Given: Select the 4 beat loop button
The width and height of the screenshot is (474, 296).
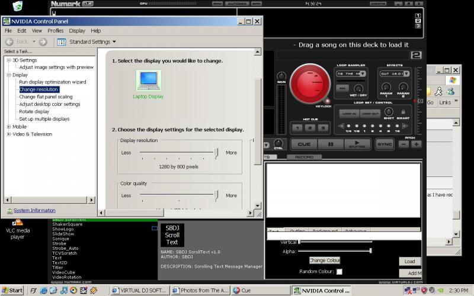Looking at the screenshot, I should pyautogui.click(x=380, y=126).
